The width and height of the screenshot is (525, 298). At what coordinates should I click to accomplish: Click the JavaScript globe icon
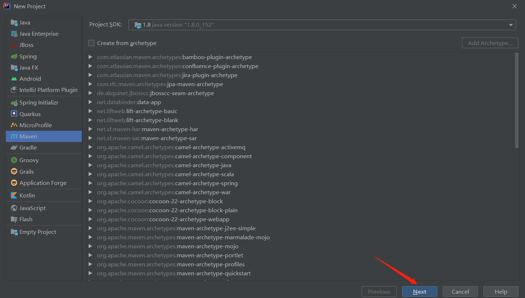(x=14, y=208)
